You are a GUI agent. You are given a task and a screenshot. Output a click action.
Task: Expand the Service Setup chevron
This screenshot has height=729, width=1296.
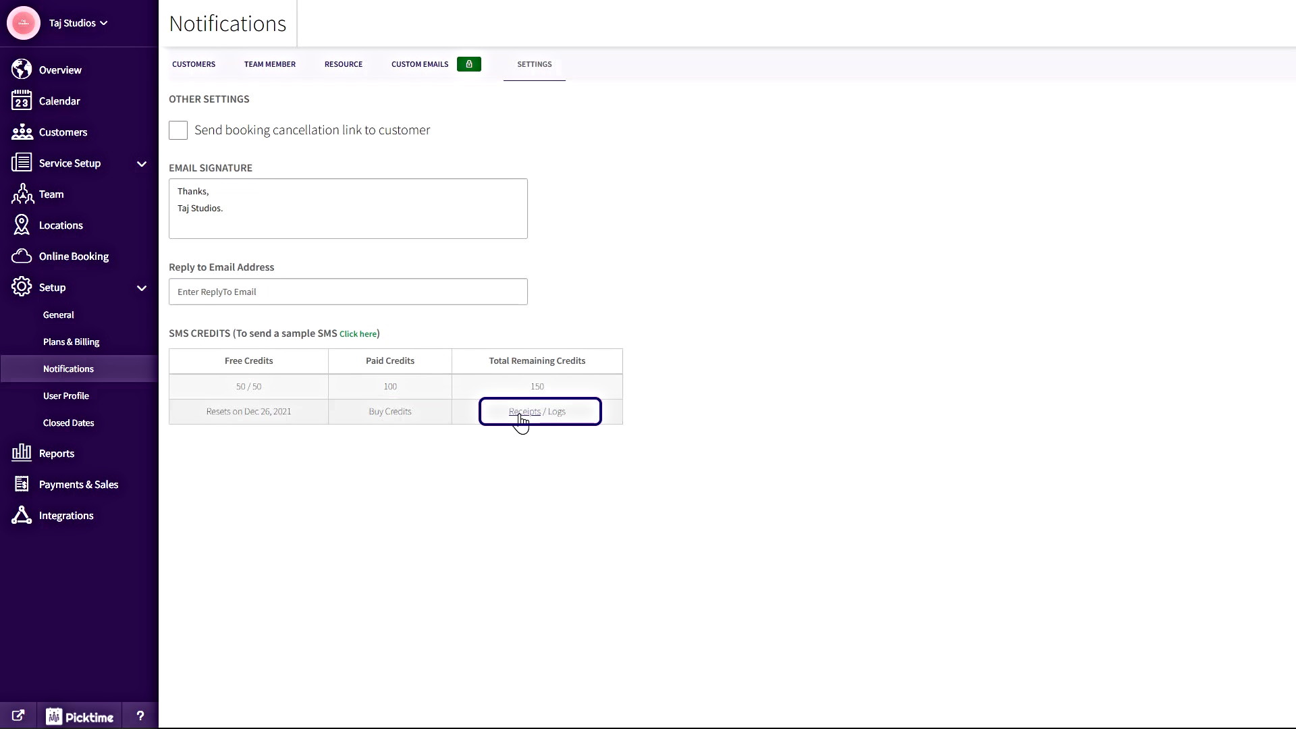pos(142,163)
